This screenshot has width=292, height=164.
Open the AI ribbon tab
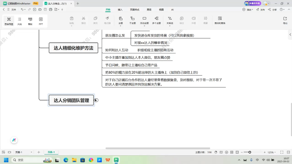[172, 9]
